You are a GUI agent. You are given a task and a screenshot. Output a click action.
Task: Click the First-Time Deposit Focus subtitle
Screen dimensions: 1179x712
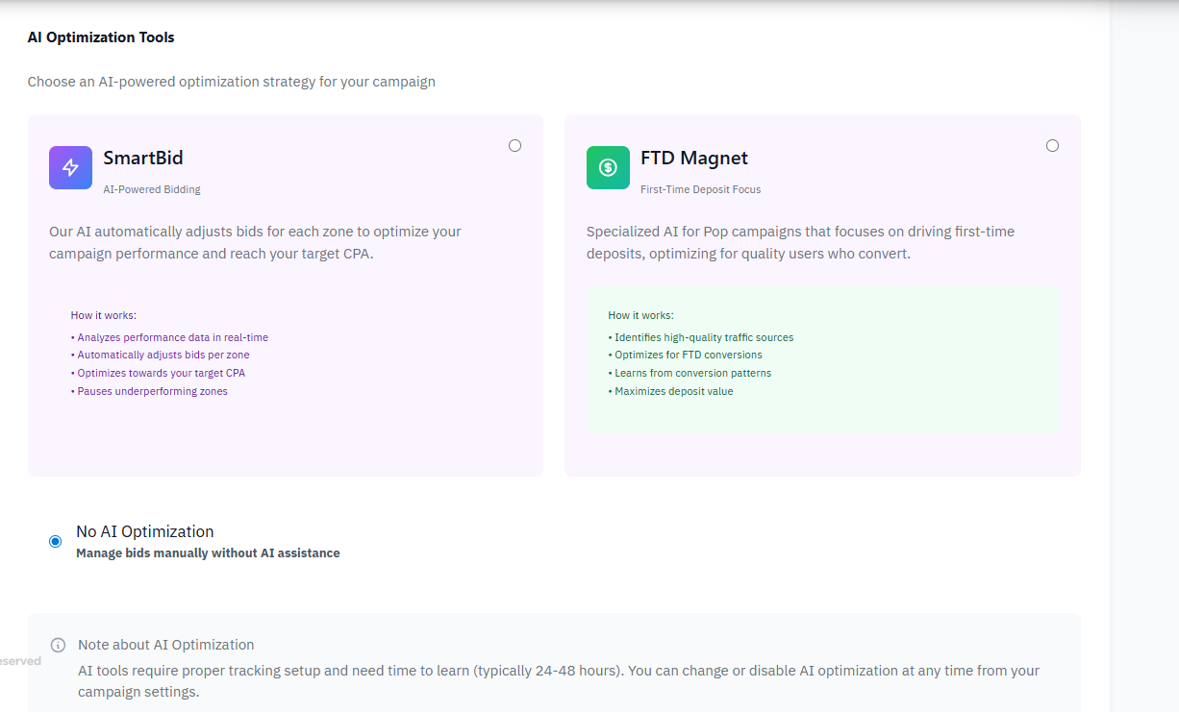(x=700, y=189)
